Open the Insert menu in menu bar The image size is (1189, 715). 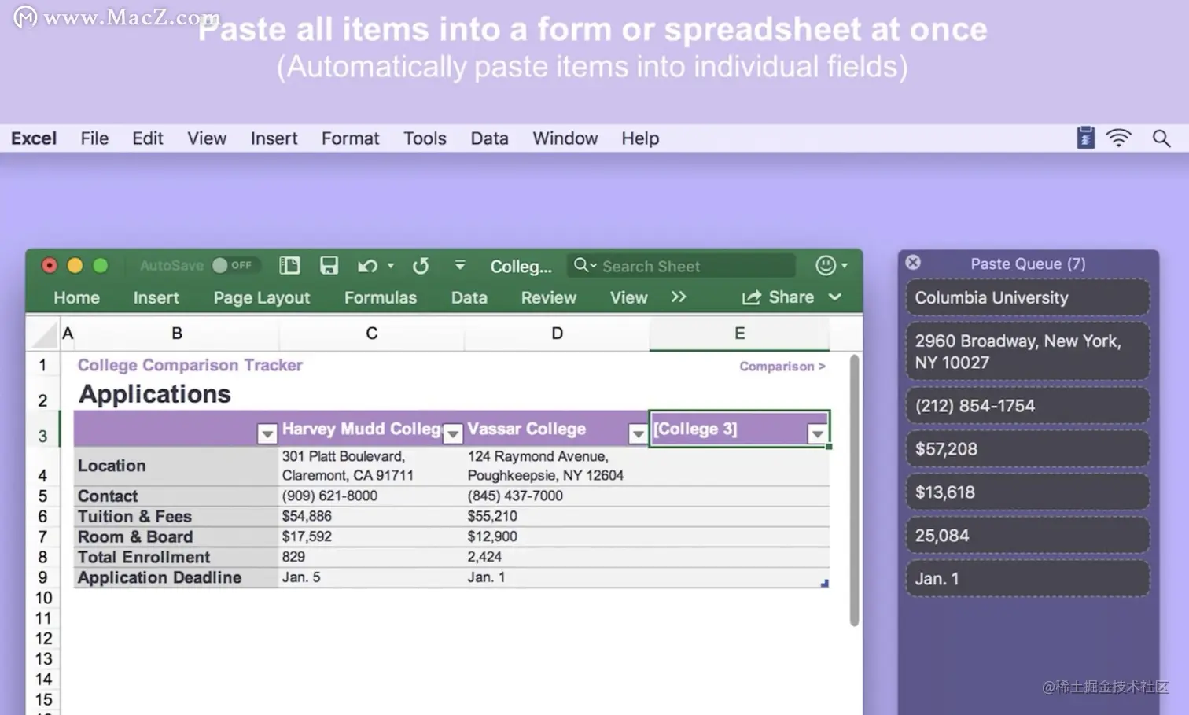click(274, 138)
